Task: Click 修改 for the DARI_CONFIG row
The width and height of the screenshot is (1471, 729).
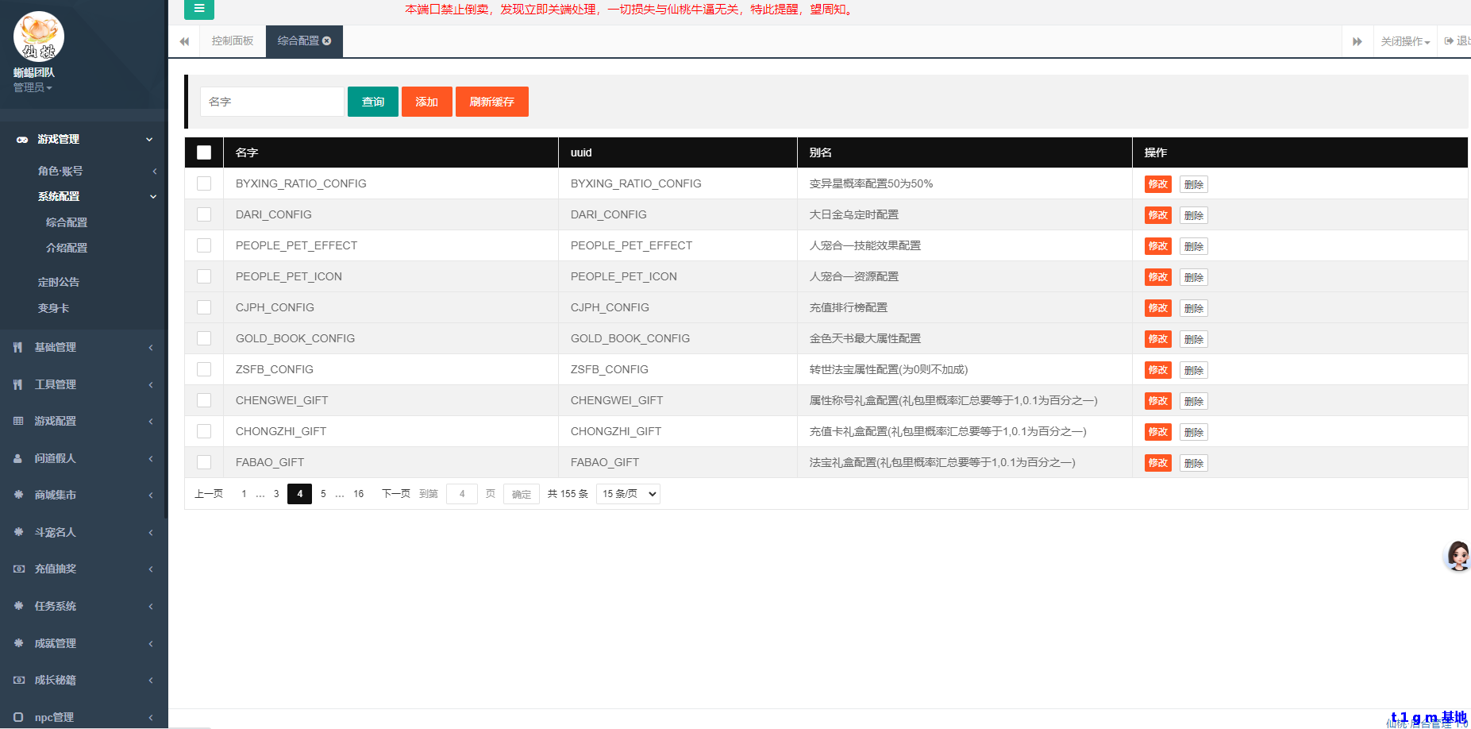Action: pyautogui.click(x=1157, y=215)
